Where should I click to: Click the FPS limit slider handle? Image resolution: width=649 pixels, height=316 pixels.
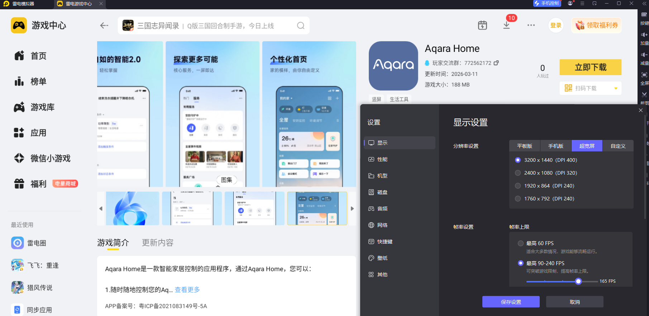tap(578, 281)
